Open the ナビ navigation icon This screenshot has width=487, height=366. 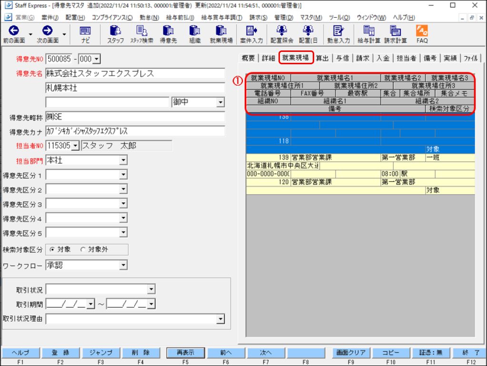[x=85, y=34]
